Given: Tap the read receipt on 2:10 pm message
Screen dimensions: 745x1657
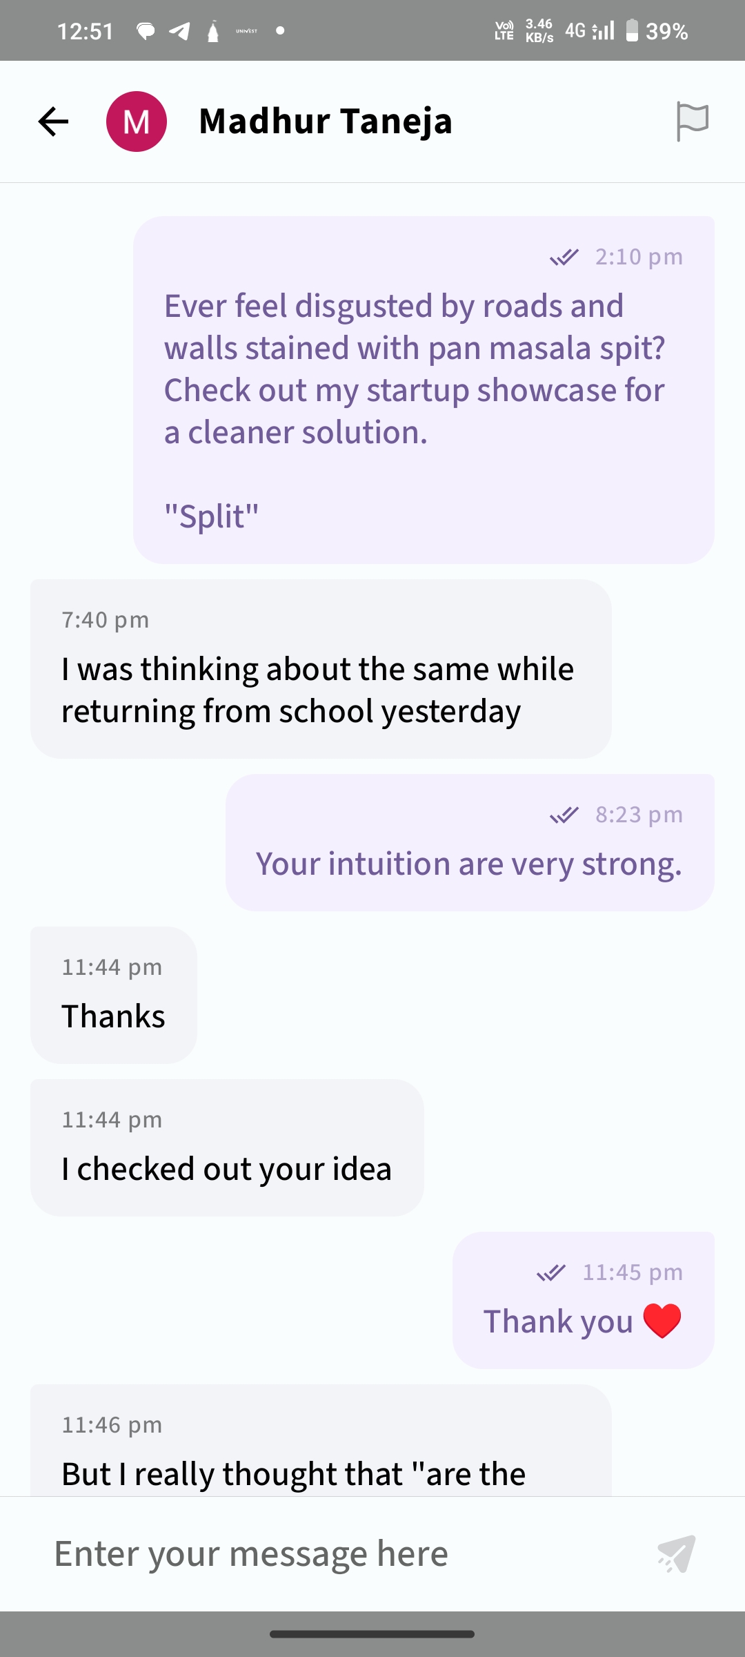Looking at the screenshot, I should 564,258.
